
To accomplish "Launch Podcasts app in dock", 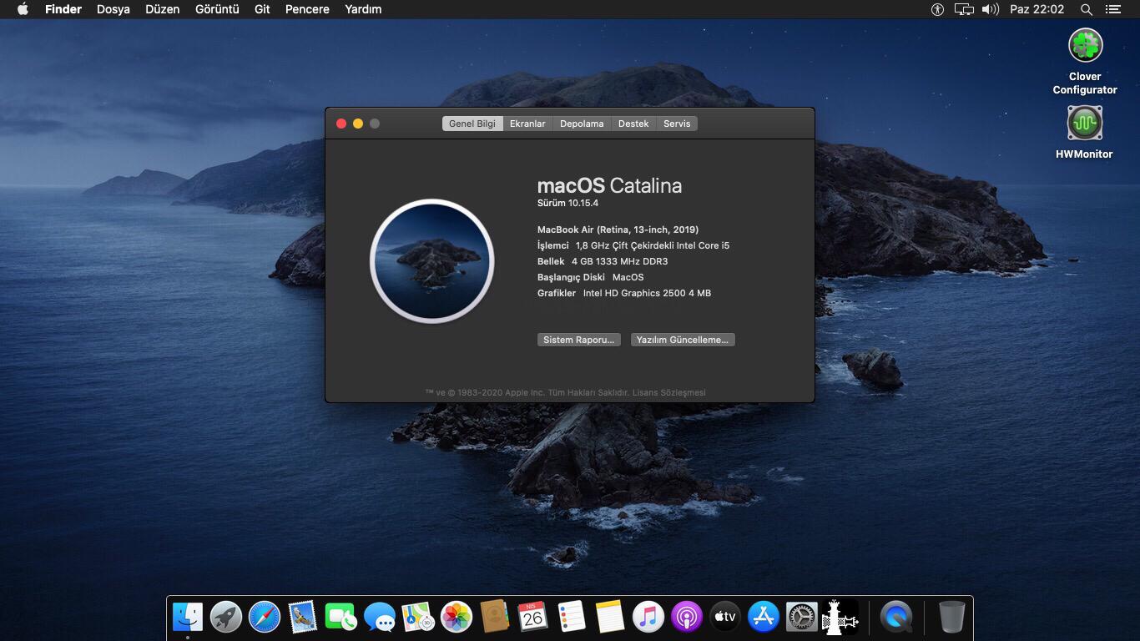I will 687,618.
